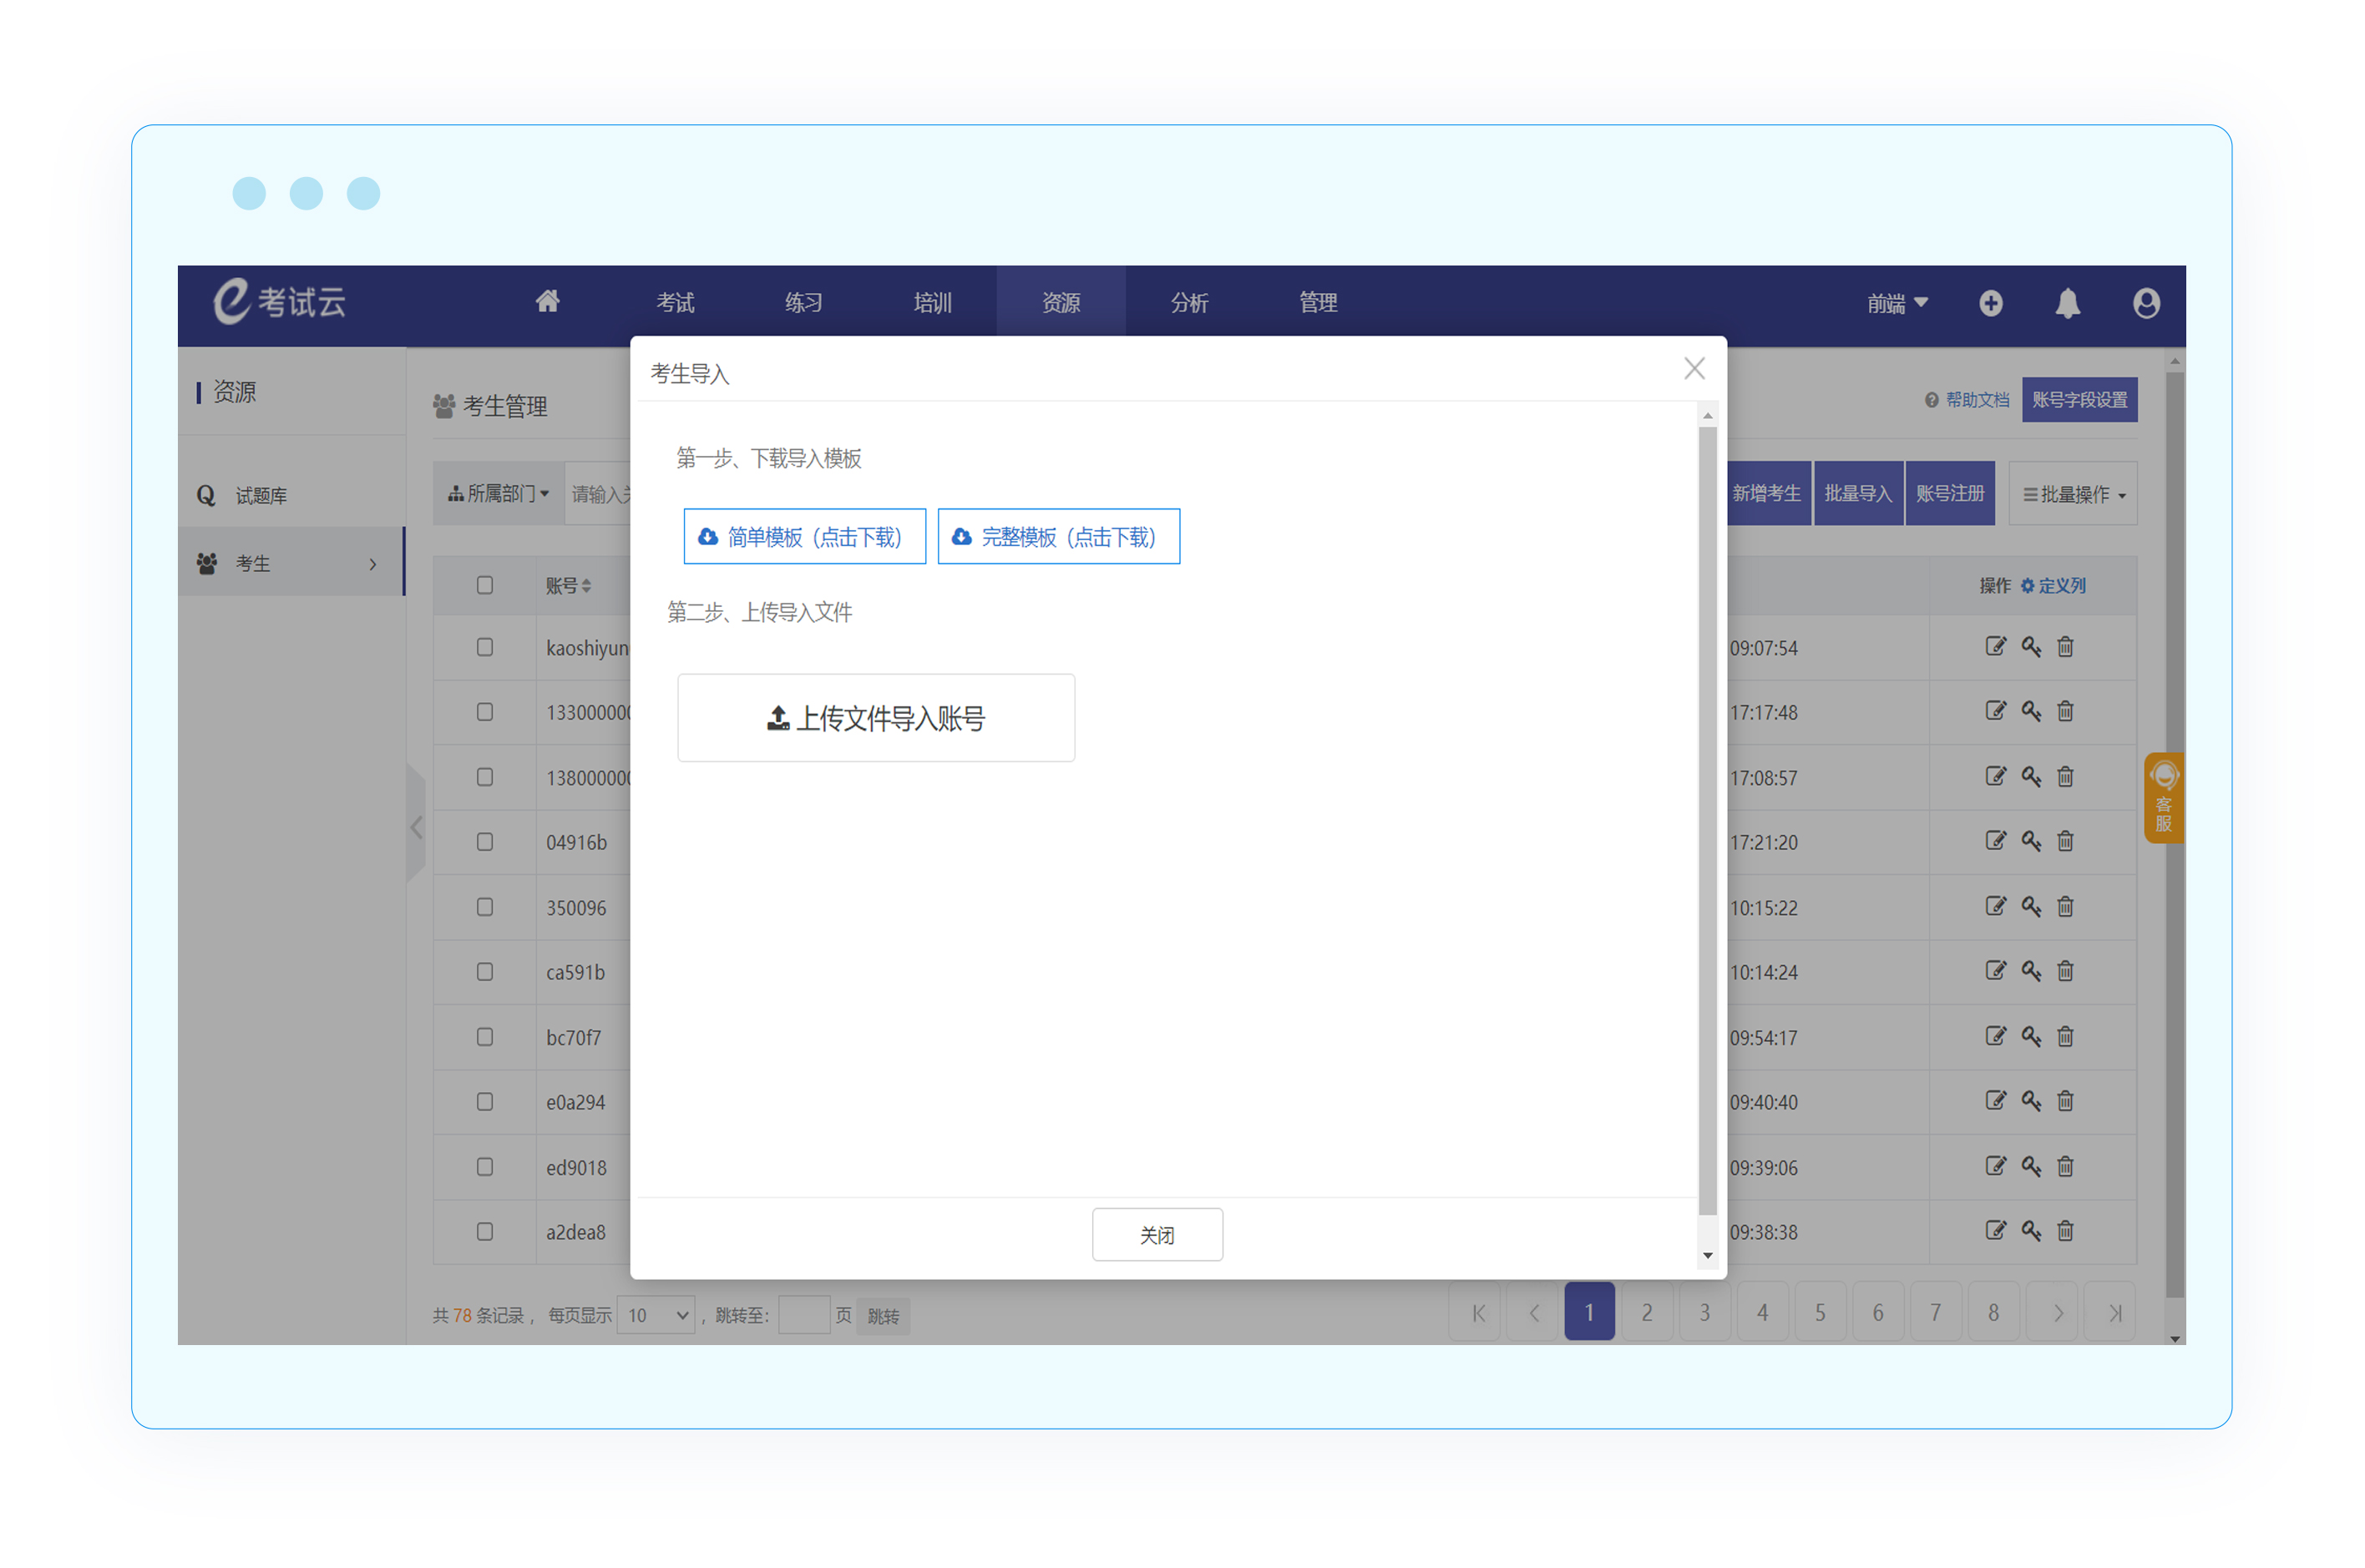Expand the 前端 dropdown in header
The image size is (2365, 1568).
[1896, 303]
